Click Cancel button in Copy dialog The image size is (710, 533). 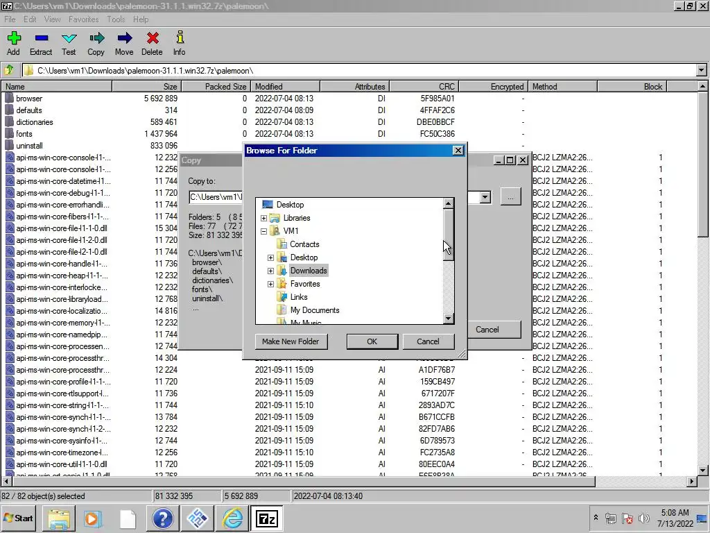coord(487,330)
